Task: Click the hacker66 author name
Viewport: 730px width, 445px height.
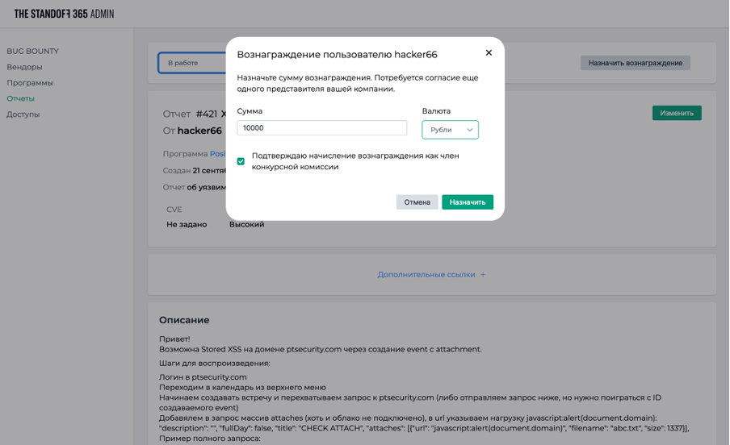Action: coord(199,131)
